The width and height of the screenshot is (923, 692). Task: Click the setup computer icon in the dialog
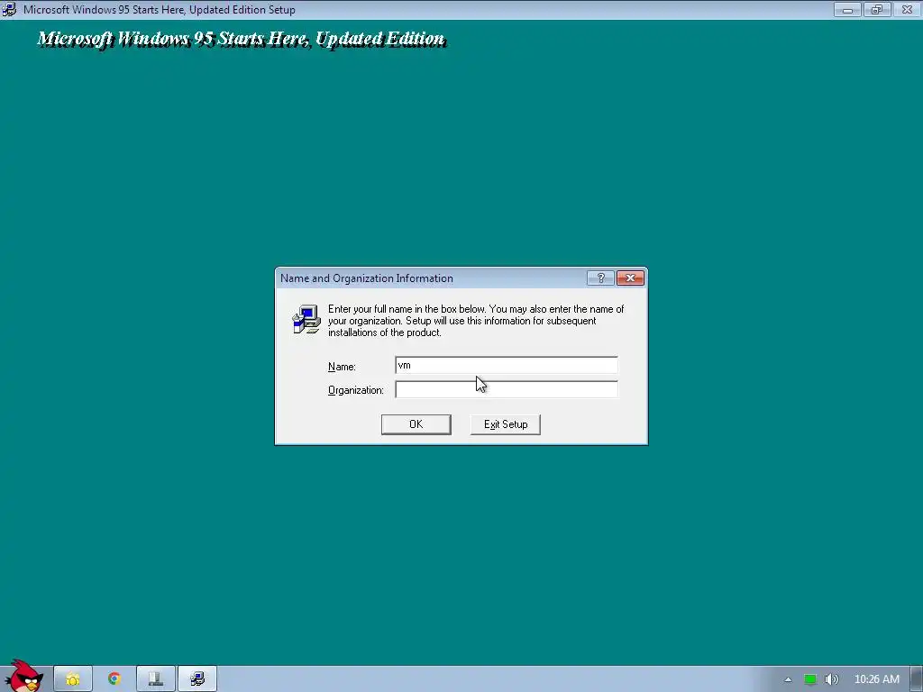tap(306, 319)
